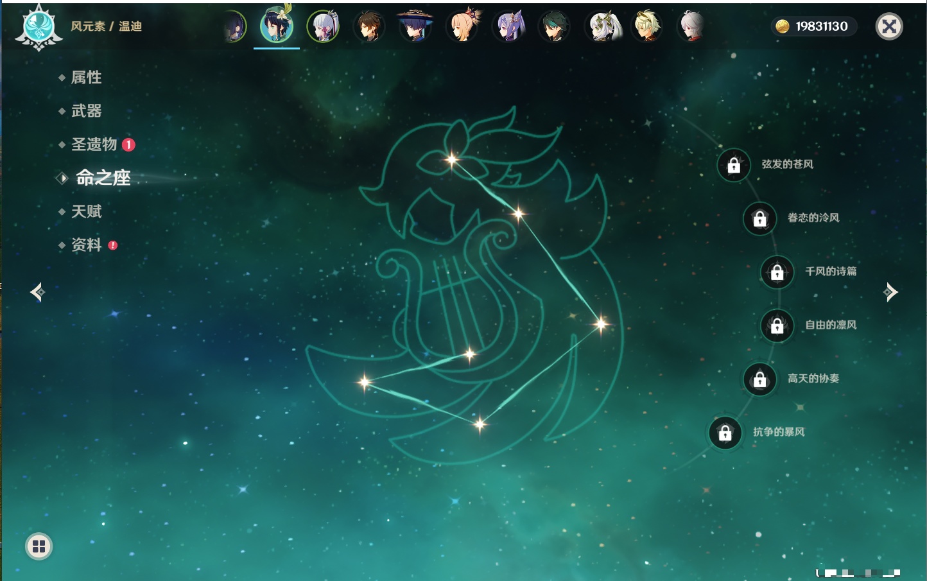Open the grid menu button at bottom-left
The width and height of the screenshot is (927, 581).
[x=39, y=546]
